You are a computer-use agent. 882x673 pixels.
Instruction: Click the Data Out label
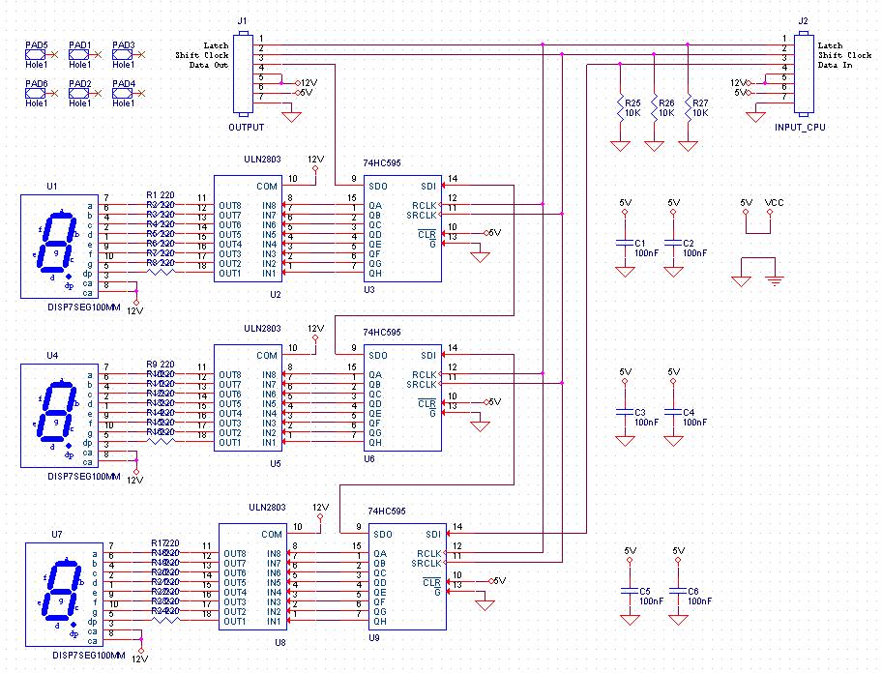coord(209,65)
